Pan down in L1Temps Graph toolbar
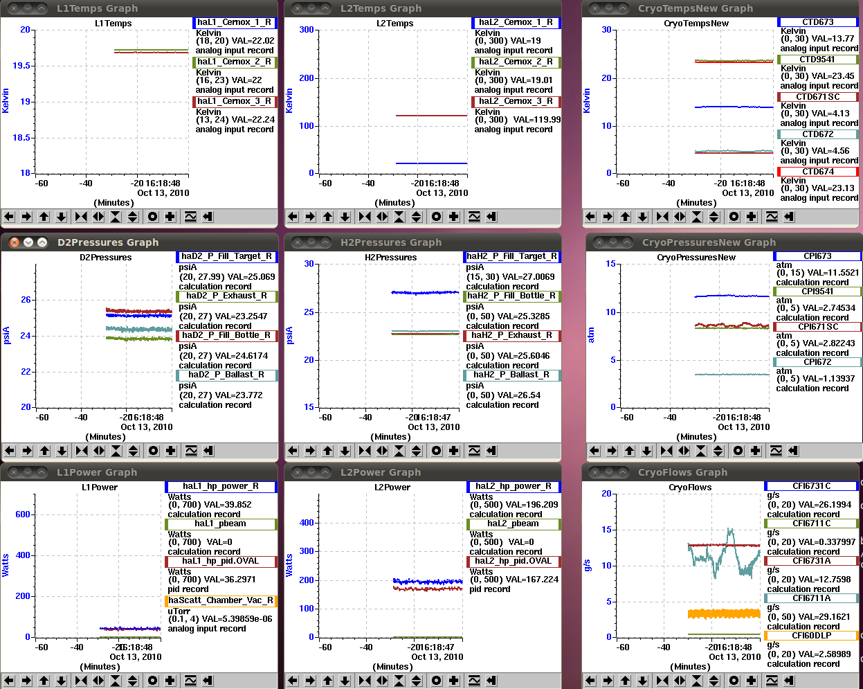Screen dimensions: 863x689 pyautogui.click(x=61, y=217)
